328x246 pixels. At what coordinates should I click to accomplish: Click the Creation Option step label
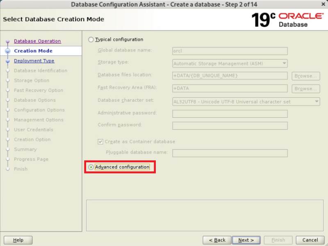32,139
